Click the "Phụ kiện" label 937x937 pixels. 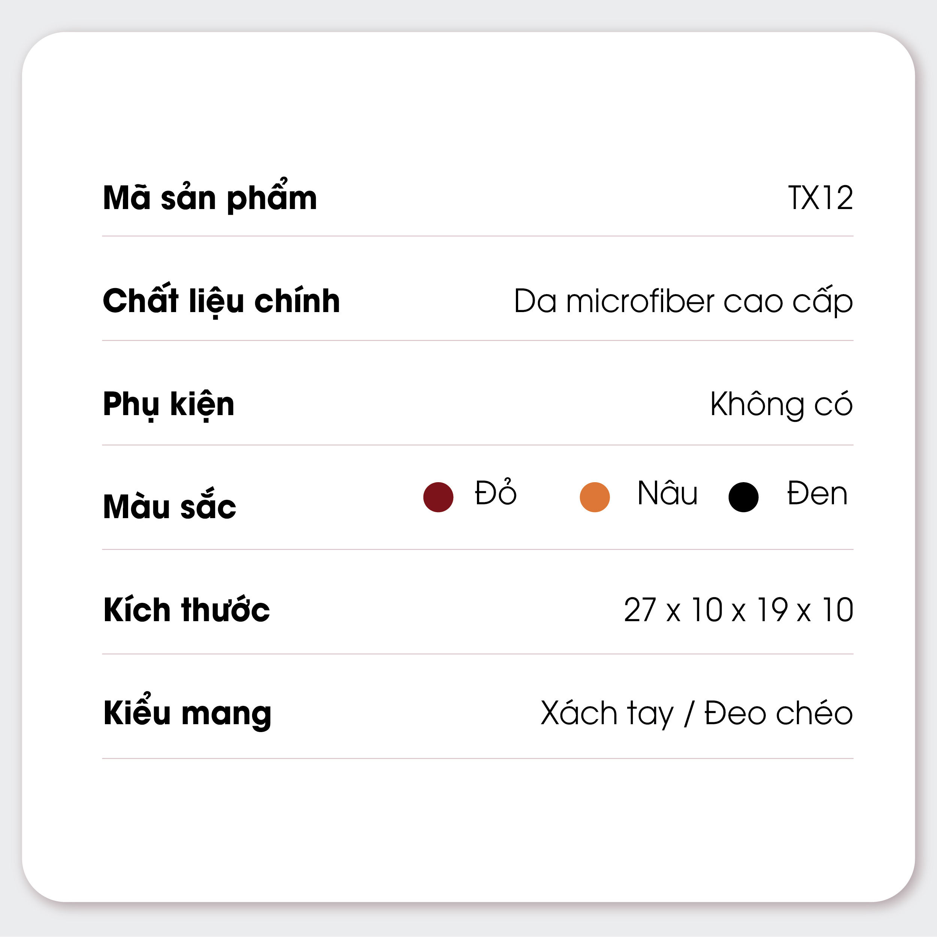(169, 405)
